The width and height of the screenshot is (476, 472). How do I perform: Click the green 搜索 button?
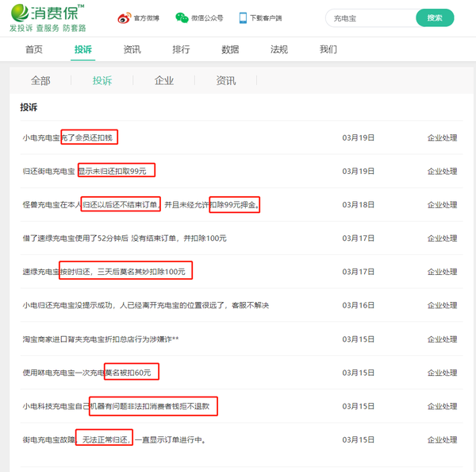[x=435, y=18]
